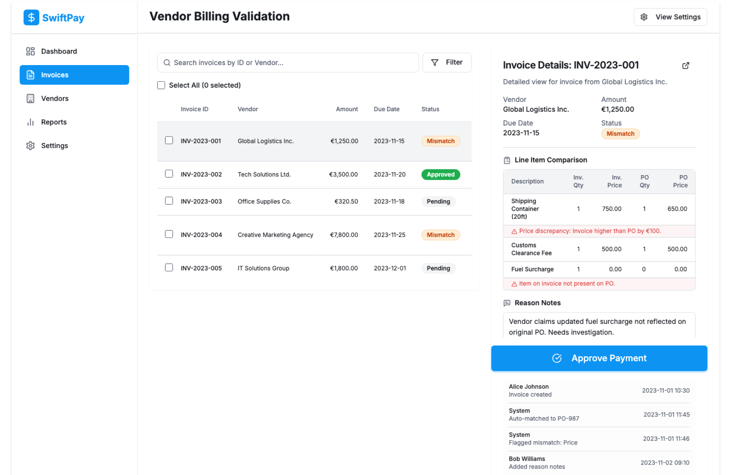Click the sidebar Settings gear icon
The image size is (731, 475).
tap(30, 146)
